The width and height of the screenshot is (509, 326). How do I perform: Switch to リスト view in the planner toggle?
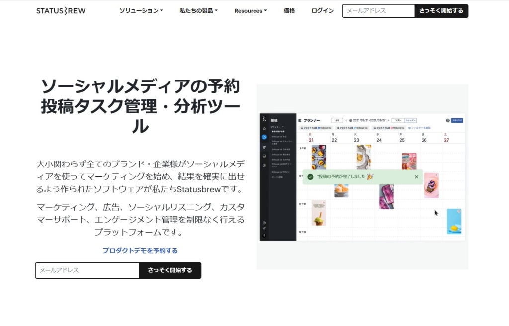pos(397,120)
